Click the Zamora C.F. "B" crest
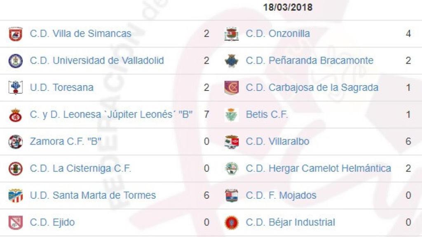422x237 pixels. (x=15, y=141)
